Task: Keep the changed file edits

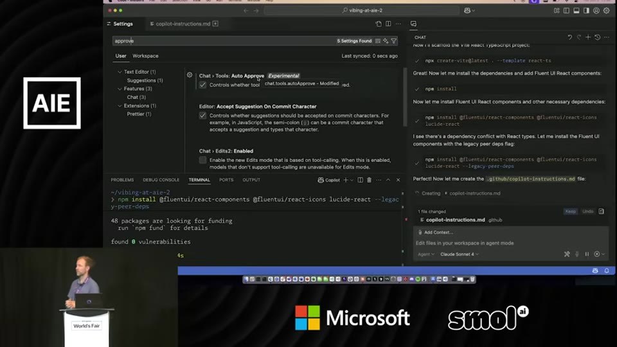Action: coord(570,211)
